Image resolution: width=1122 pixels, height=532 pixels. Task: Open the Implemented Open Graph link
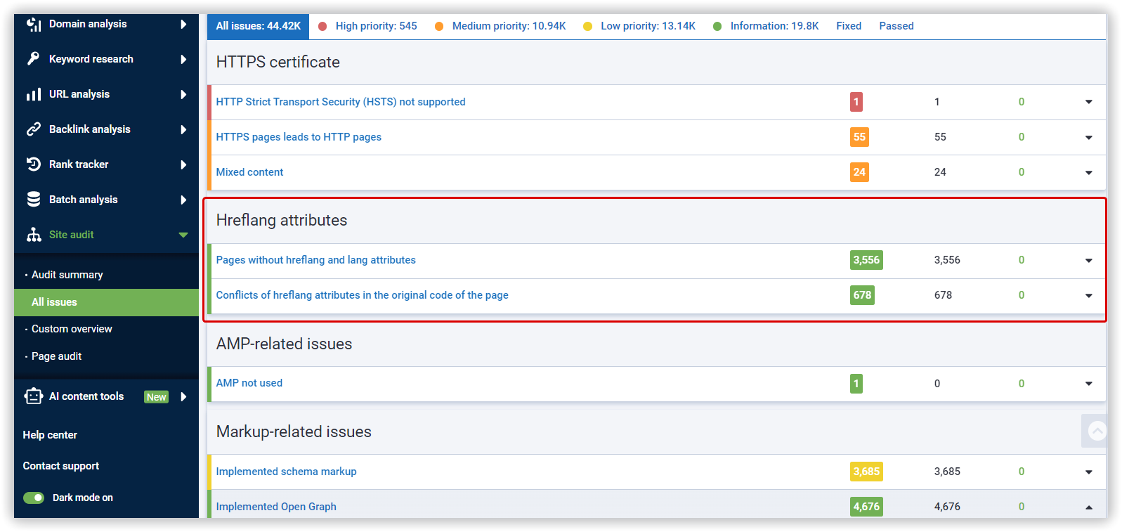click(276, 507)
